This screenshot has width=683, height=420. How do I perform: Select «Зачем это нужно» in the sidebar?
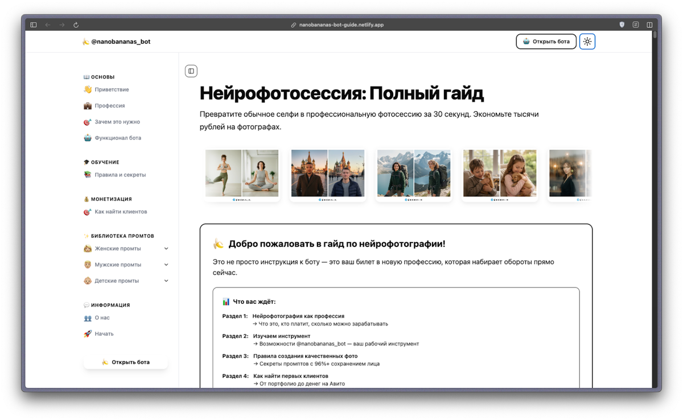pos(117,122)
